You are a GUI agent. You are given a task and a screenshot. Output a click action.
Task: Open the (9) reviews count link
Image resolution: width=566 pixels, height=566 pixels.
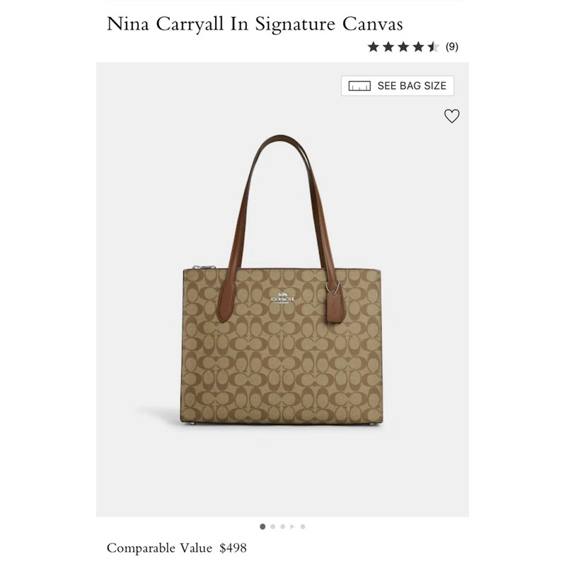451,47
